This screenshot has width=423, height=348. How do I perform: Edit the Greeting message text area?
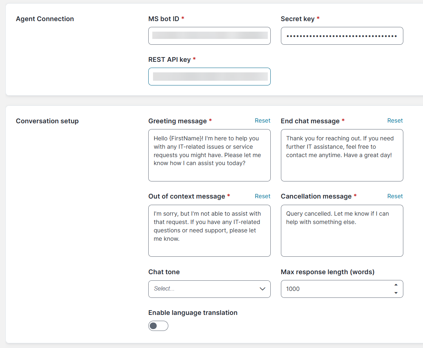pyautogui.click(x=209, y=155)
